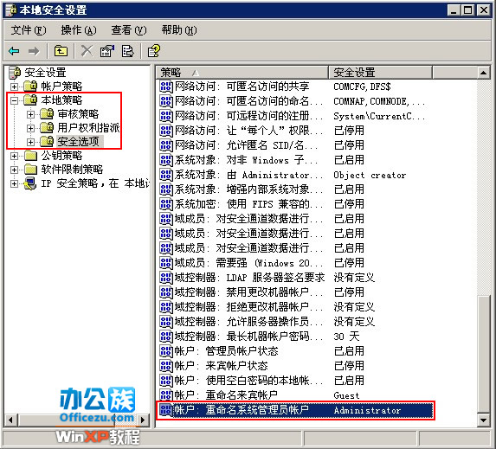Viewport: 496px width, 449px height.
Task: Click the help question mark toolbar icon
Action: click(x=154, y=51)
